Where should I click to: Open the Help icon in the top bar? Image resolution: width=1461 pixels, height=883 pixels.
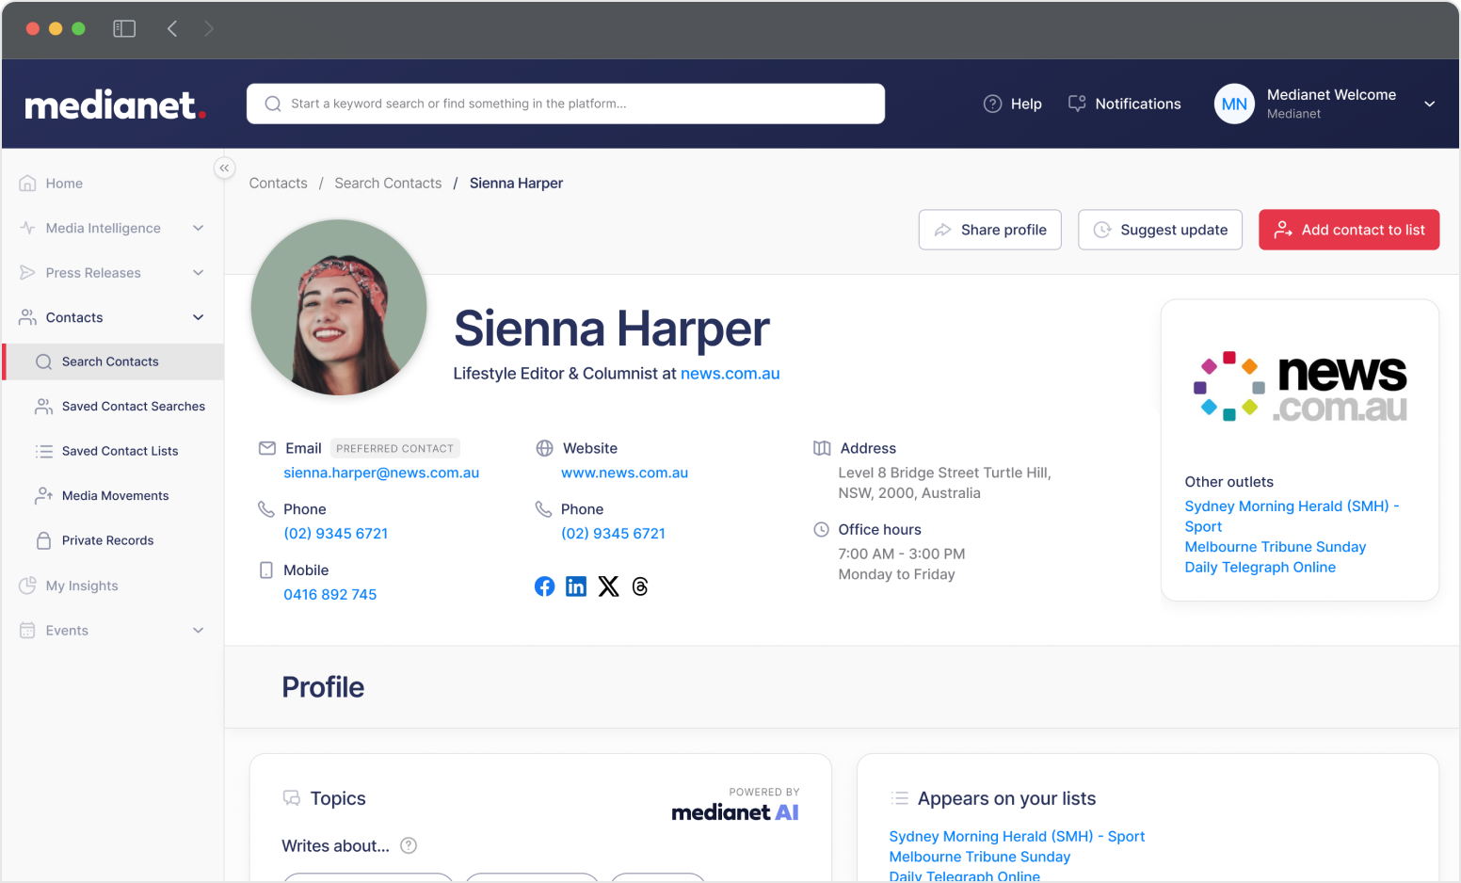tap(992, 104)
